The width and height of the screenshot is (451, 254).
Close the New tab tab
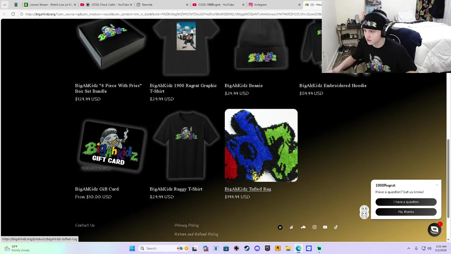pyautogui.click(x=187, y=5)
